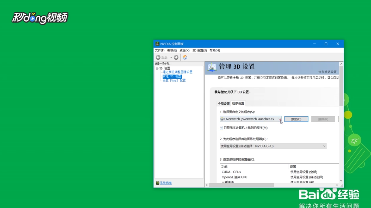Image resolution: width=371 pixels, height=208 pixels.
Task: Toggle 只显示本计算机上找到的程序 checkbox
Action: point(221,128)
